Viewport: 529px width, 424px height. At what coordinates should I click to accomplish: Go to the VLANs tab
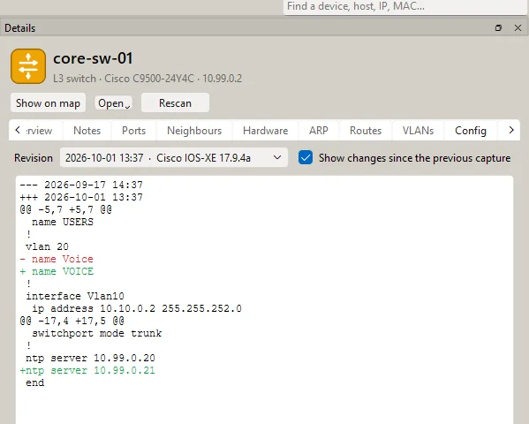click(418, 131)
